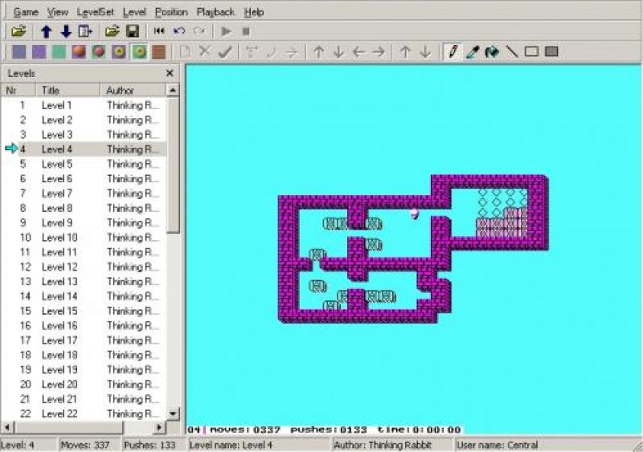
Task: Pick the red ball tile
Action: coord(99,52)
